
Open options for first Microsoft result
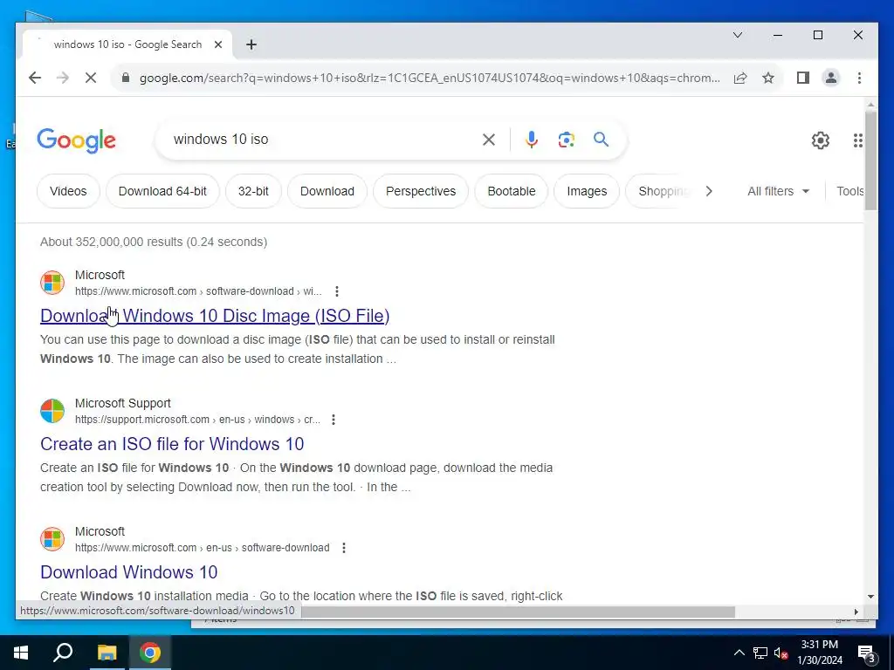click(x=337, y=291)
